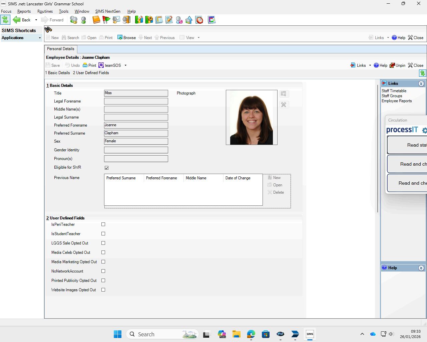Image resolution: width=427 pixels, height=342 pixels.
Task: Unpin the employee details panel
Action: click(x=398, y=65)
